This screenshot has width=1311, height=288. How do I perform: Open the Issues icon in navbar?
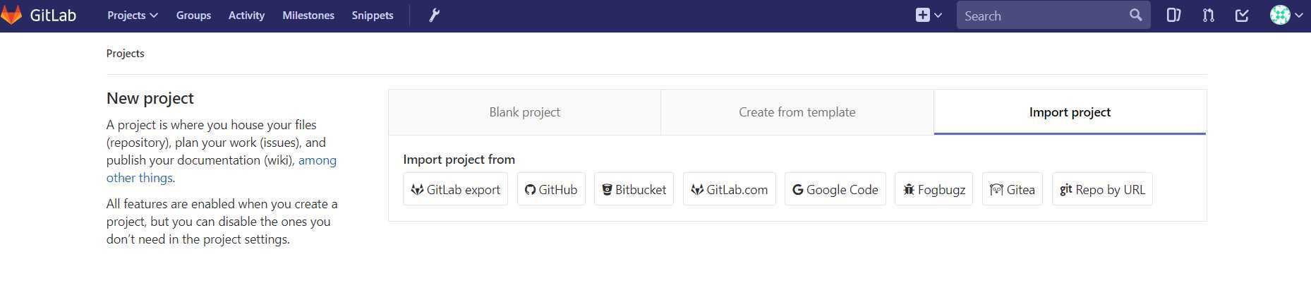[x=1173, y=16]
